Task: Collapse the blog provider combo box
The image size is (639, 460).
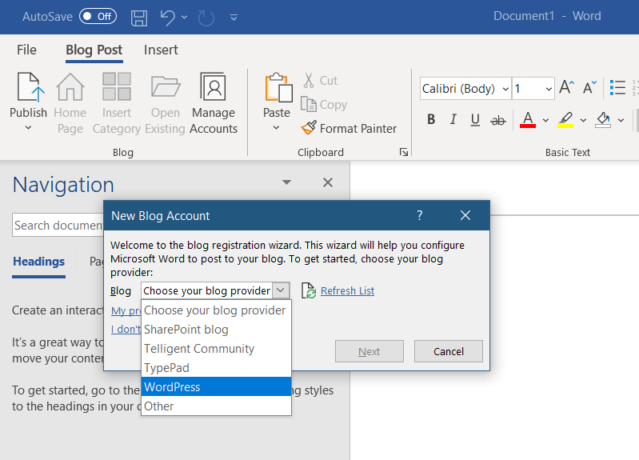Action: [281, 290]
